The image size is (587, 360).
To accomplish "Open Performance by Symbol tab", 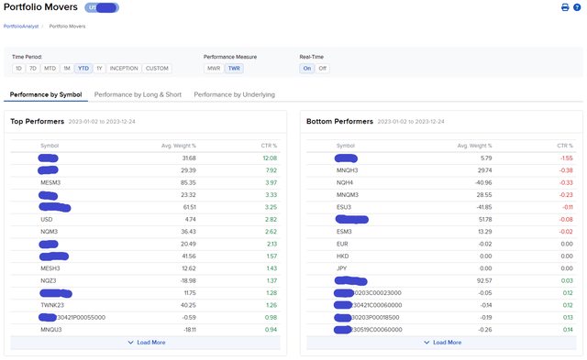I will pos(46,94).
